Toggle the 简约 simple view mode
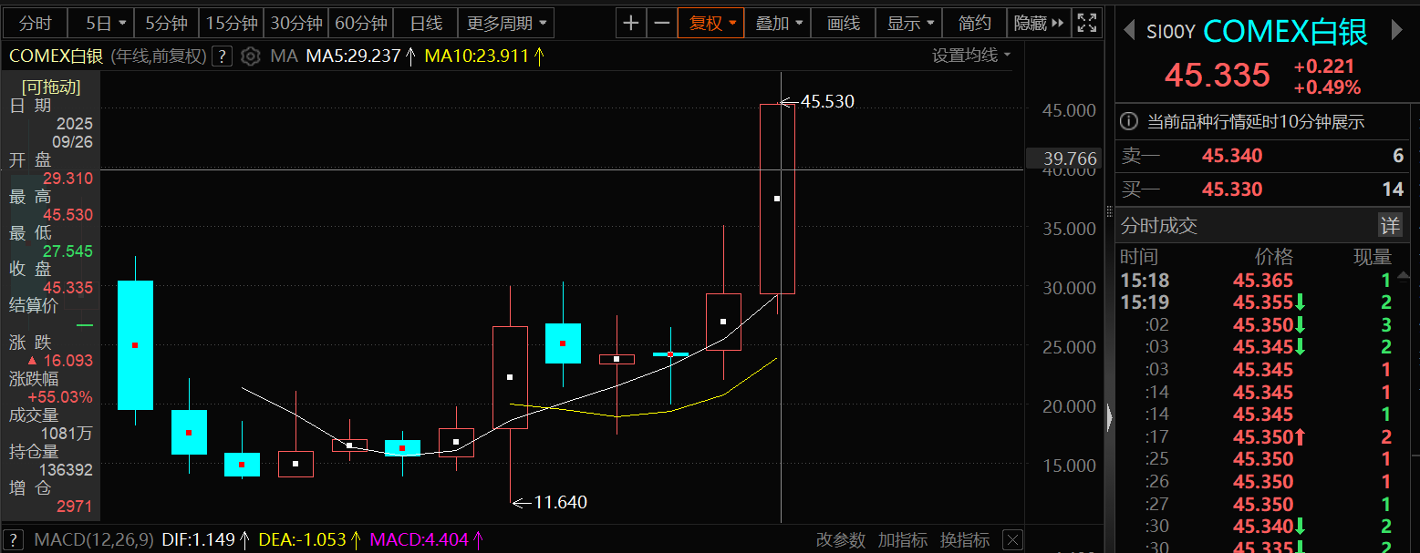This screenshot has width=1420, height=553. (x=974, y=23)
